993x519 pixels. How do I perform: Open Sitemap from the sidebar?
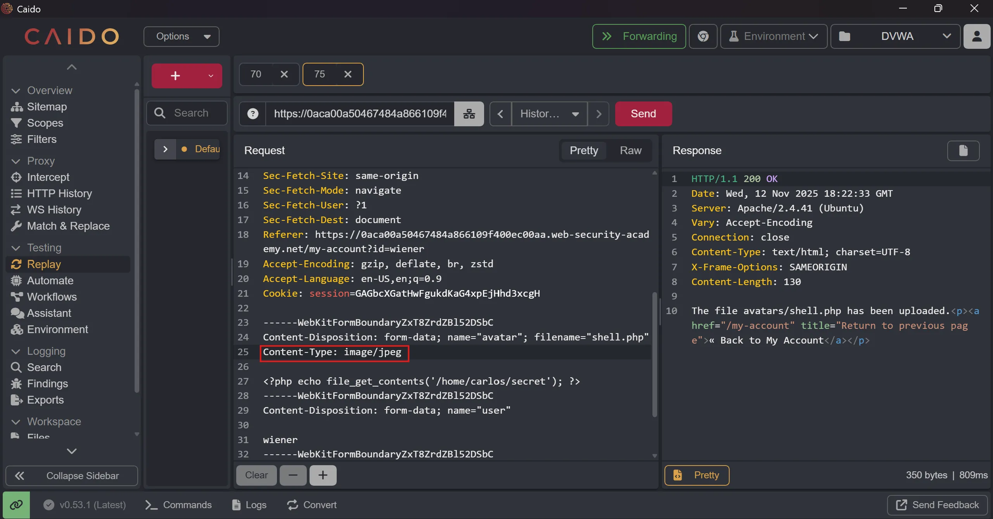point(47,107)
